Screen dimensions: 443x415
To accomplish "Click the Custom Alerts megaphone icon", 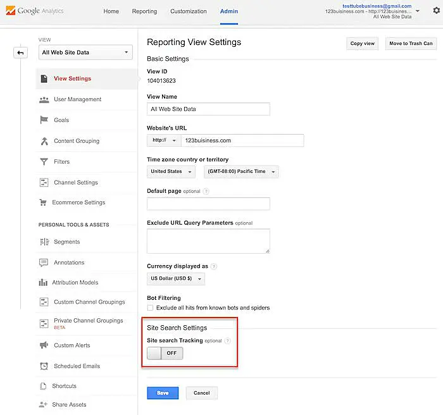I will pos(44,345).
